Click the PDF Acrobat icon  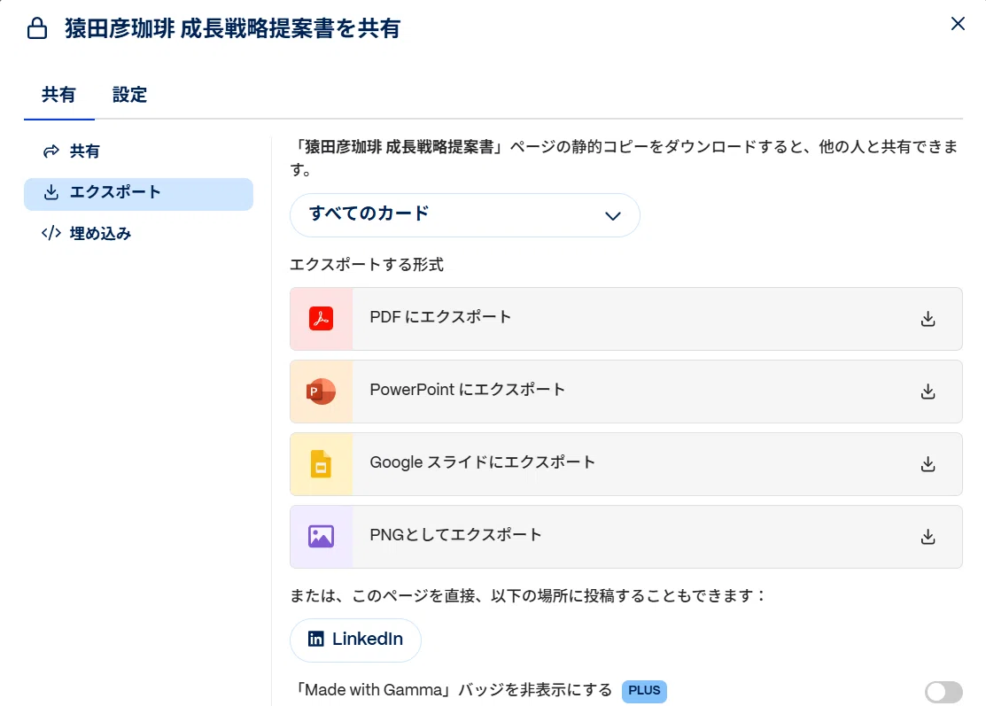(322, 319)
